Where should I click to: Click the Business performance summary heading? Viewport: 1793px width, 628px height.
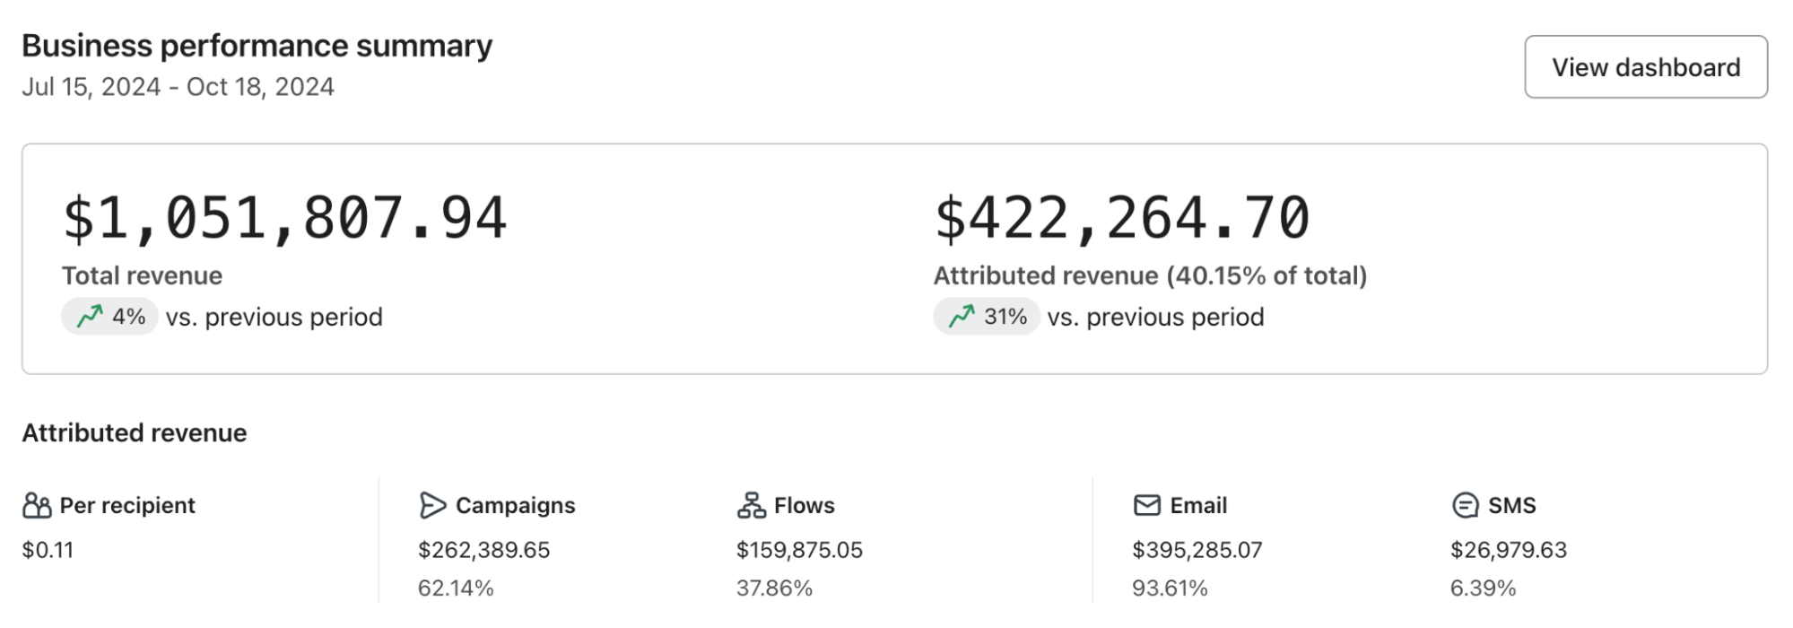(x=257, y=46)
